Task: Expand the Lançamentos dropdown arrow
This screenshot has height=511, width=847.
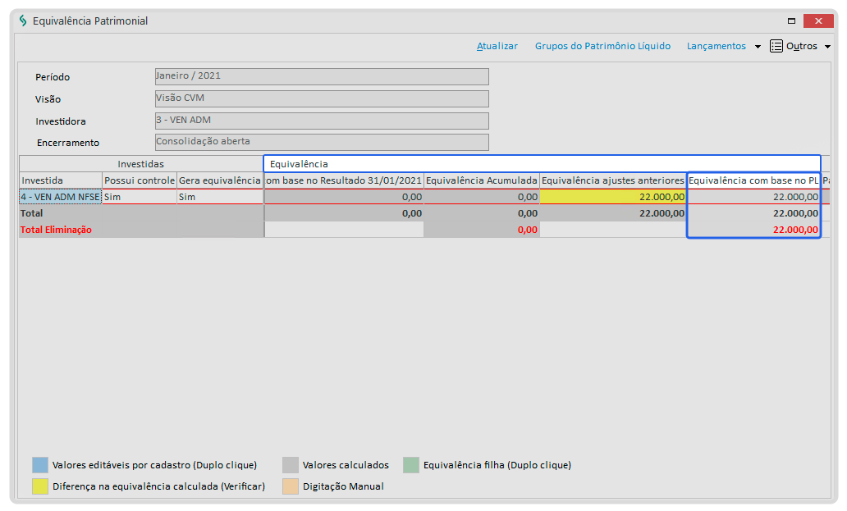Action: tap(758, 47)
